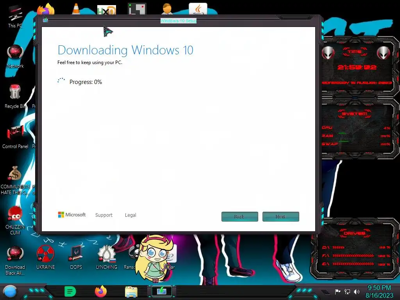Click the Windows 10 Setup title bar icon
This screenshot has width=400, height=300.
tap(45, 20)
